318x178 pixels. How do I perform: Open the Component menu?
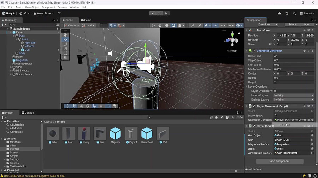pyautogui.click(x=48, y=7)
